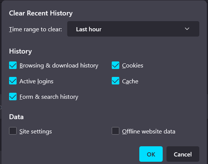Untick the Form & search history checkbox
Screen dimensions: 208x164
(13, 97)
